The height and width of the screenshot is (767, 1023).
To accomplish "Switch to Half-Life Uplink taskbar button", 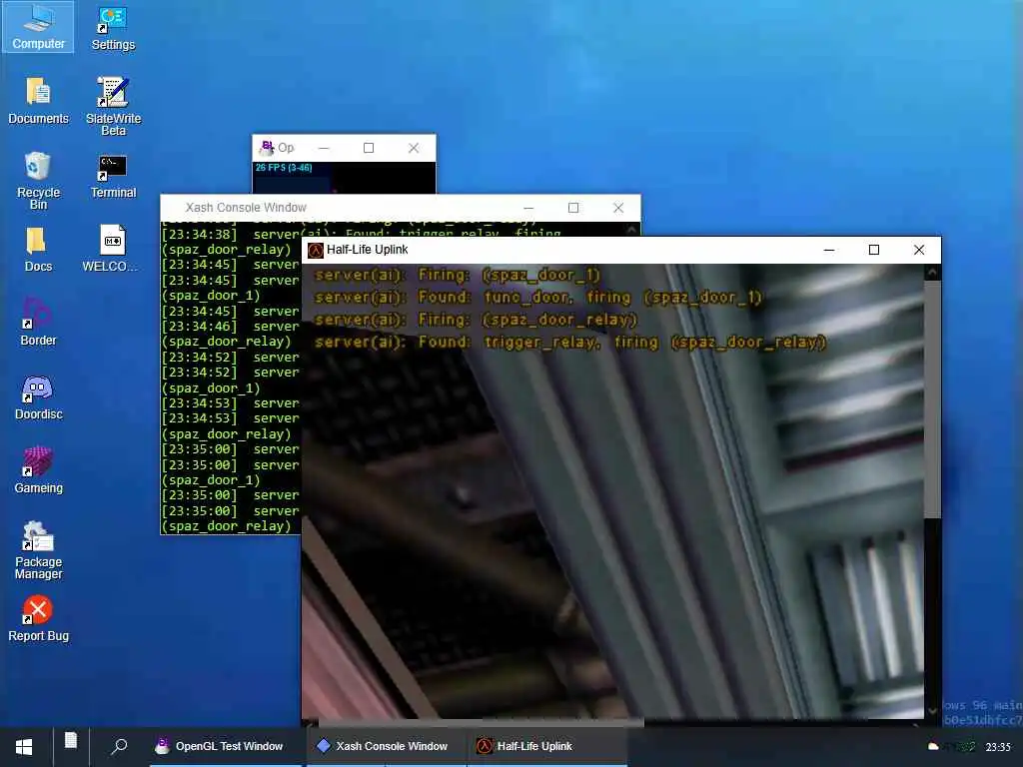I will pos(548,746).
